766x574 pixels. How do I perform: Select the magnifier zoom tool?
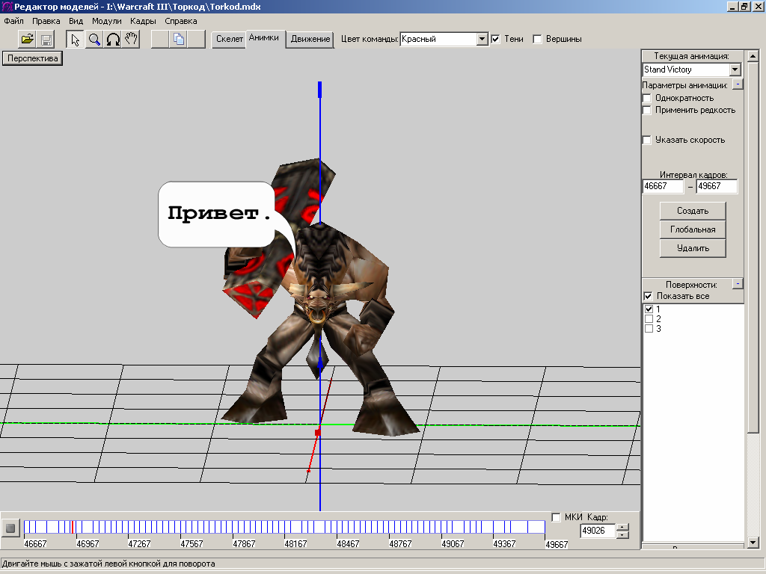point(94,40)
